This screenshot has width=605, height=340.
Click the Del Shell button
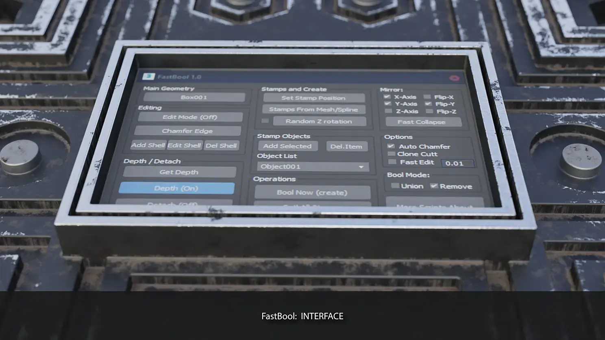(221, 145)
